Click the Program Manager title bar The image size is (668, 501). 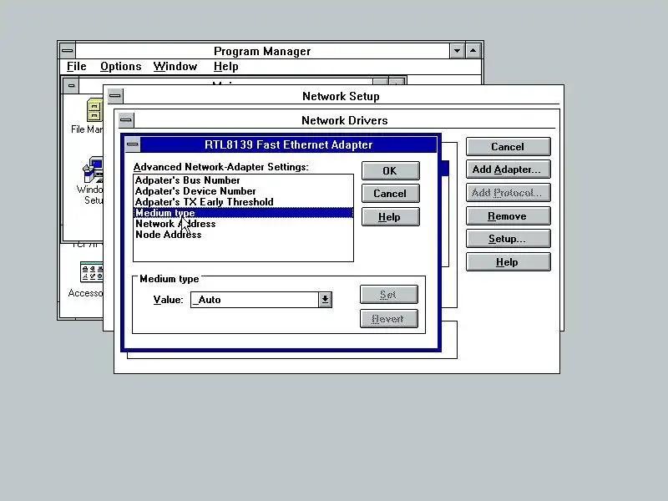pyautogui.click(x=262, y=51)
